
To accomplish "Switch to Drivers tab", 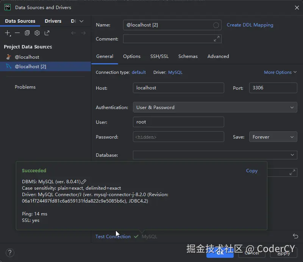I will tap(53, 21).
